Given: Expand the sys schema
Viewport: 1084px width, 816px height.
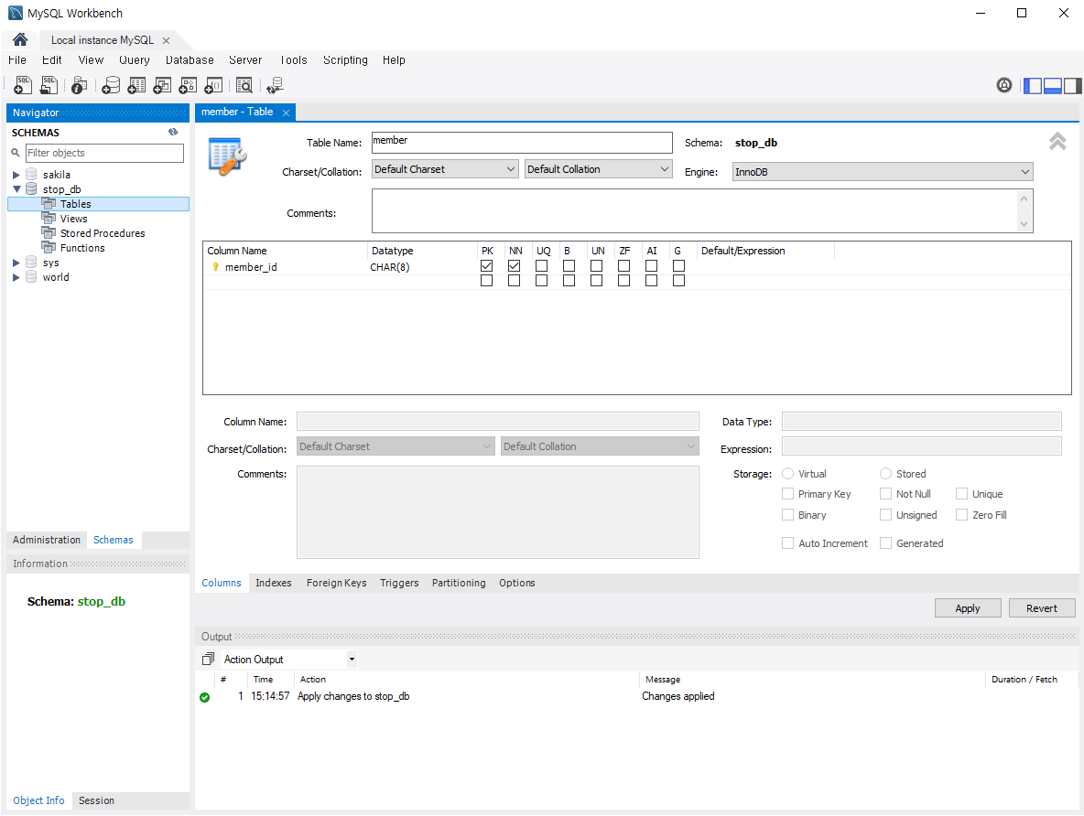Looking at the screenshot, I should (16, 263).
